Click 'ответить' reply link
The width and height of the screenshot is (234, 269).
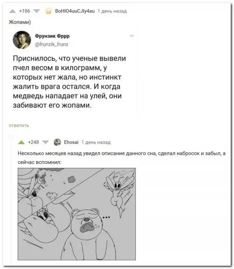19,125
